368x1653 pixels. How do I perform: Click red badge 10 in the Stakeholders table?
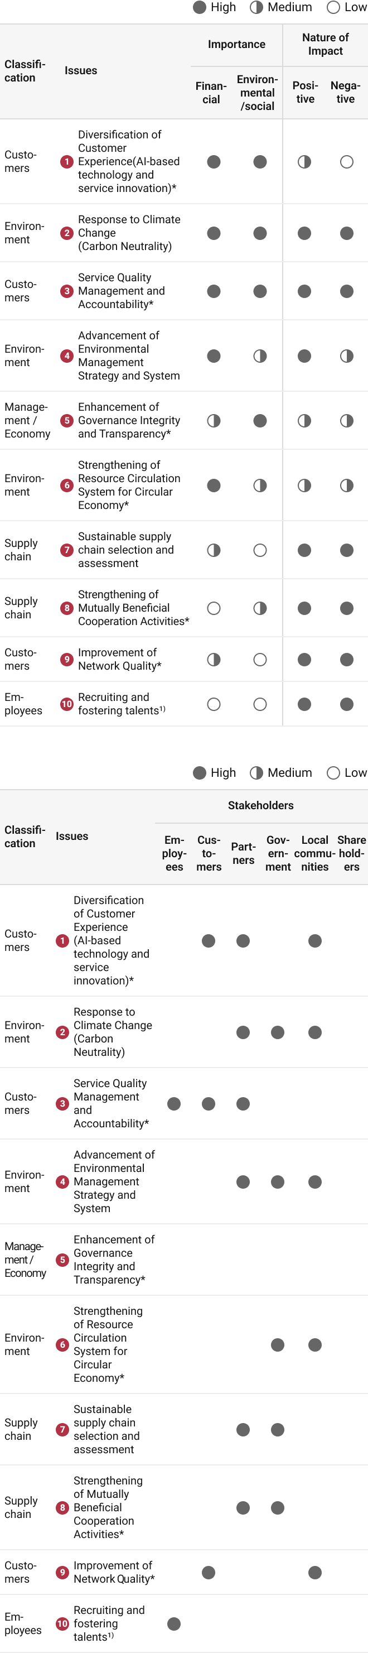point(62,1623)
